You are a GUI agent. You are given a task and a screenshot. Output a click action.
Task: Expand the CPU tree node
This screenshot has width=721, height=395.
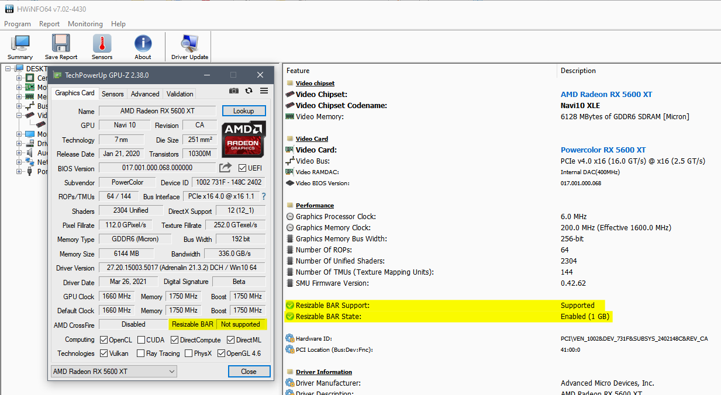(x=19, y=78)
